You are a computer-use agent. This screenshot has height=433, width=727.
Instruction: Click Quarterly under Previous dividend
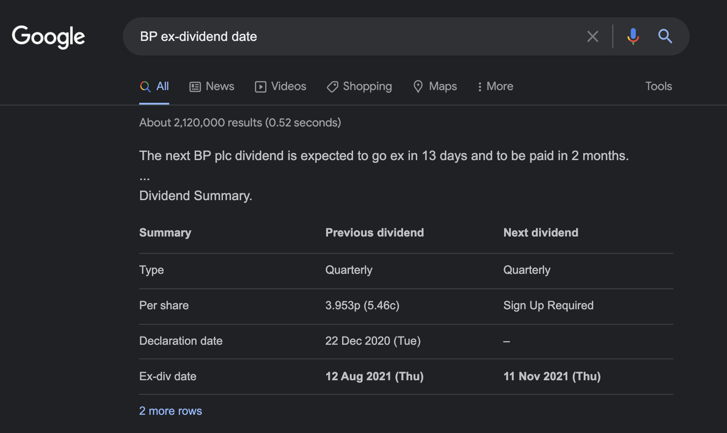[349, 270]
